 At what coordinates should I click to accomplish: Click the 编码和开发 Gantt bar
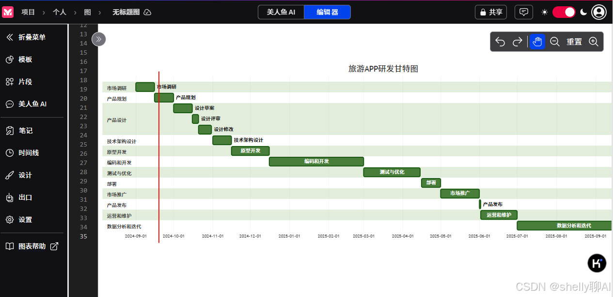(x=316, y=162)
